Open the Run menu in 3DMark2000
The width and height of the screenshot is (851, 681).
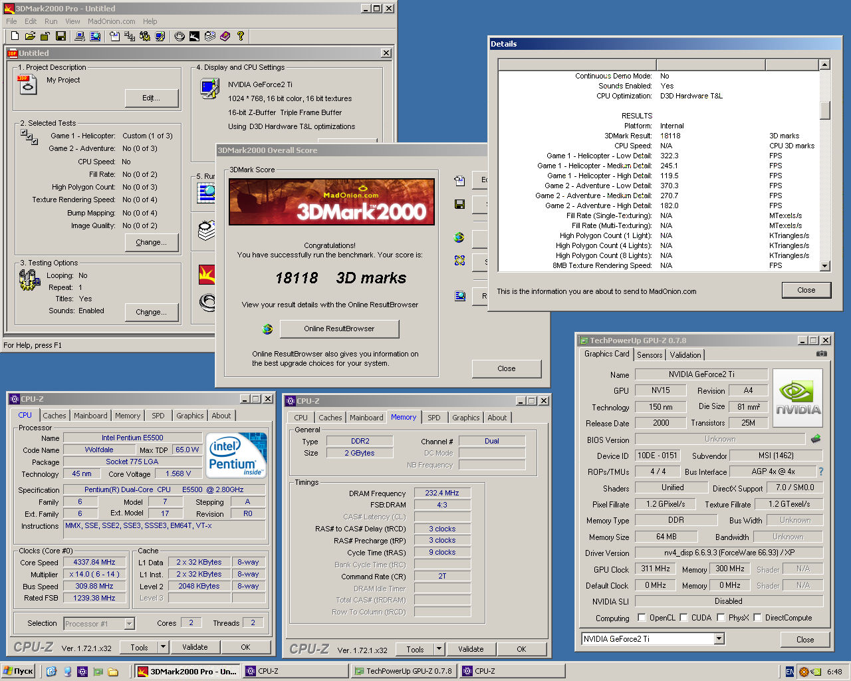click(x=51, y=21)
